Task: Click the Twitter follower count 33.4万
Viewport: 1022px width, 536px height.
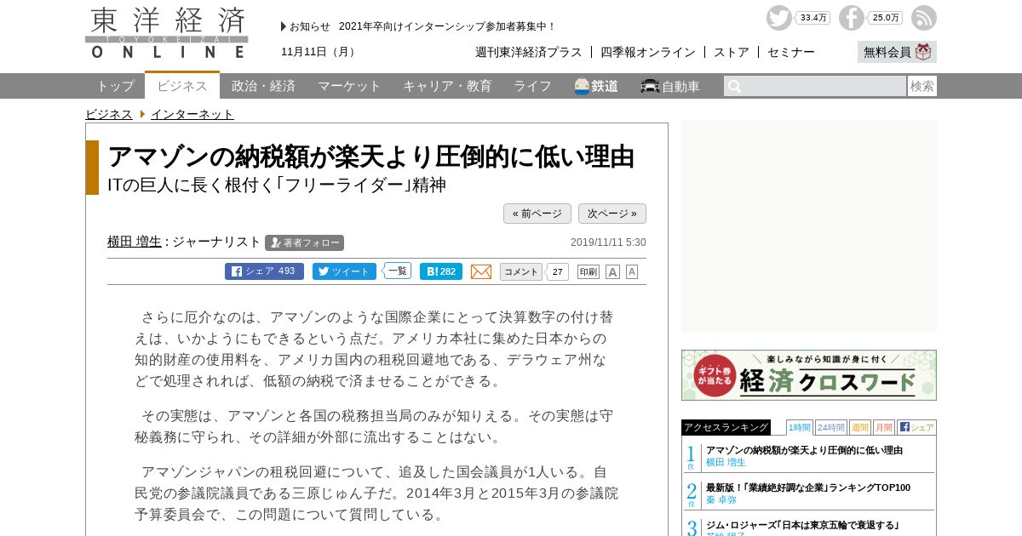Action: click(x=813, y=18)
